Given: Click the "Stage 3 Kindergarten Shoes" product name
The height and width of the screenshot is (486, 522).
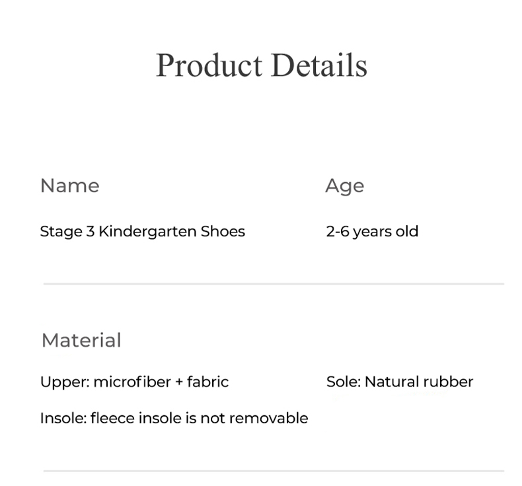Looking at the screenshot, I should [x=142, y=231].
